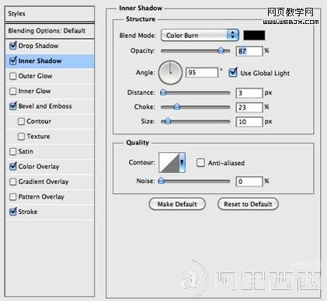Viewport: 327px width, 301px height.
Task: Click the Choke slider handle
Action: (x=177, y=107)
